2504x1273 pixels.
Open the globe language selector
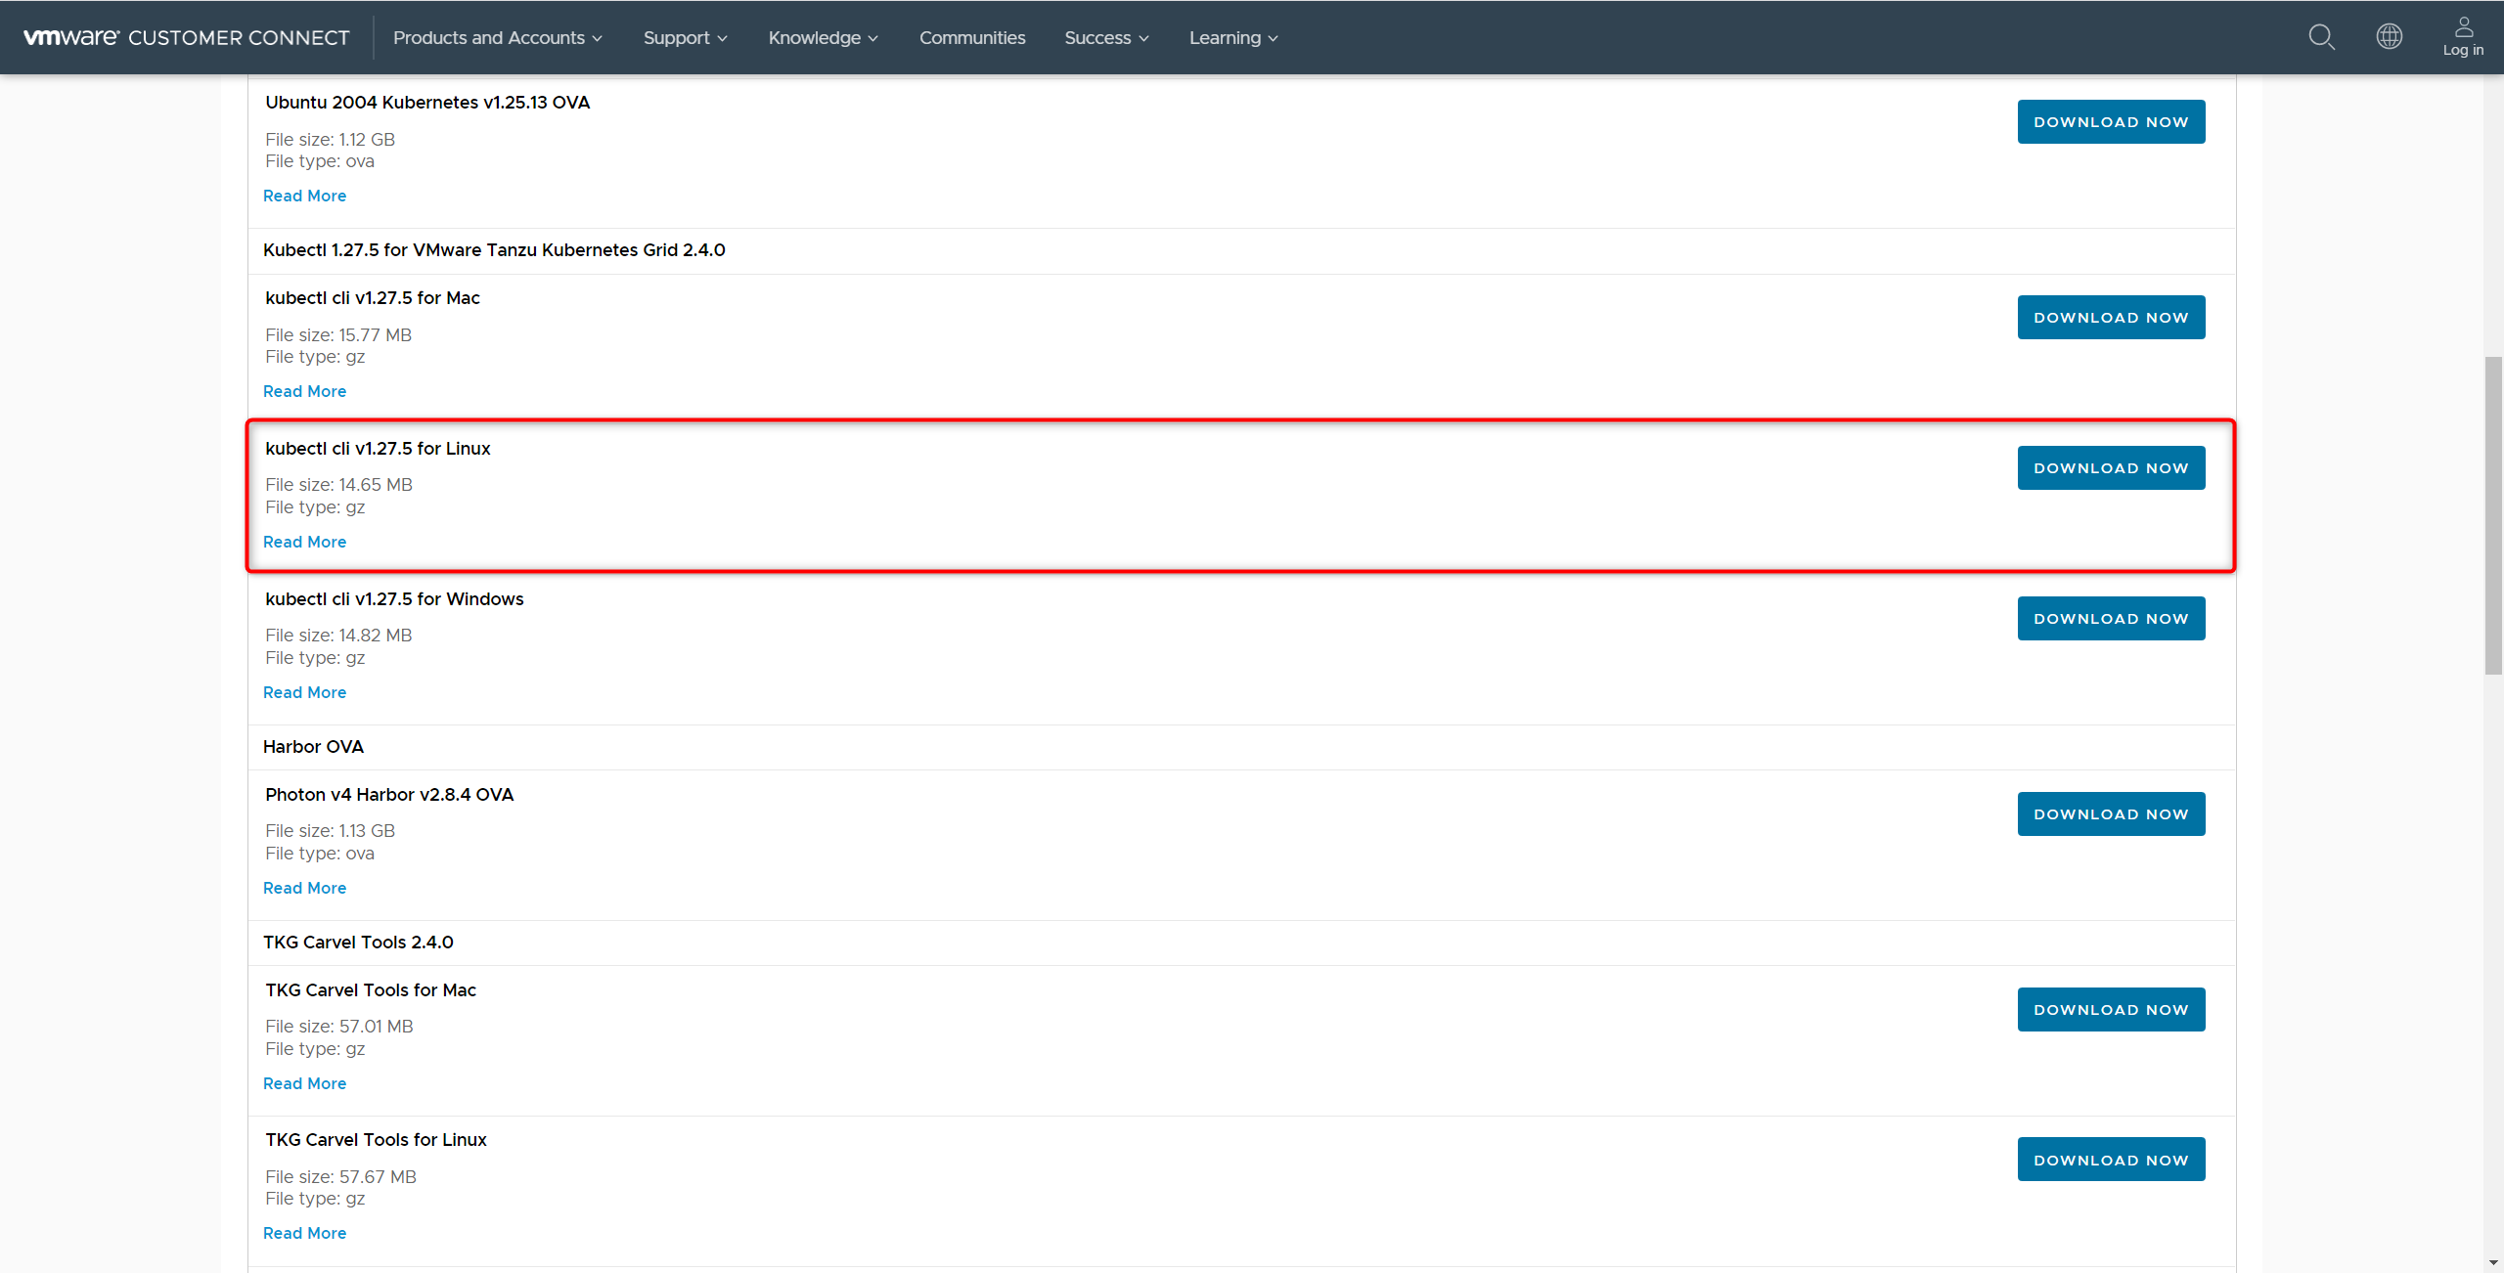pyautogui.click(x=2389, y=37)
